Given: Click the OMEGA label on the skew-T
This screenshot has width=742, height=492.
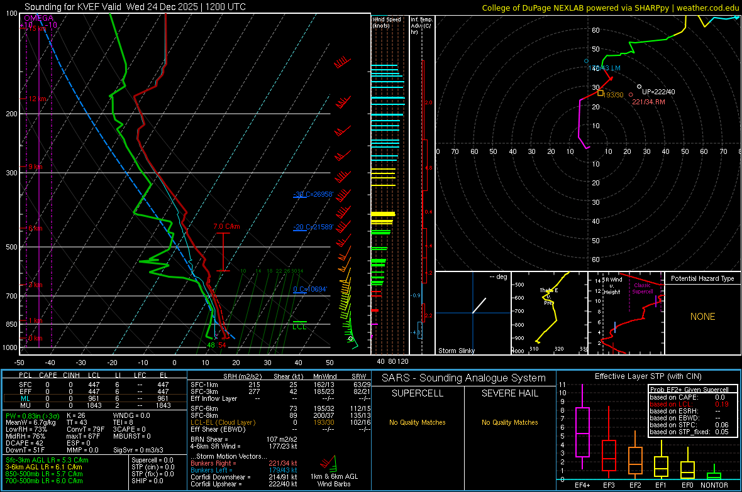Looking at the screenshot, I should point(39,18).
